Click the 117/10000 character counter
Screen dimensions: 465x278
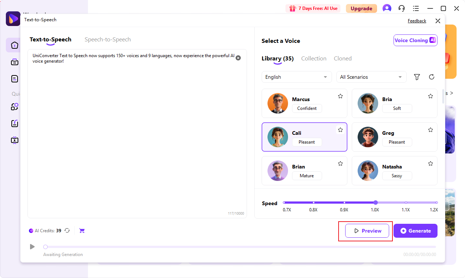(236, 214)
